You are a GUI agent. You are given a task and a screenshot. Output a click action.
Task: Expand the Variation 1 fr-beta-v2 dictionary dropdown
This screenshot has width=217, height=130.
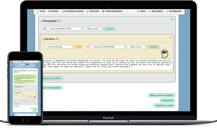tap(108, 47)
